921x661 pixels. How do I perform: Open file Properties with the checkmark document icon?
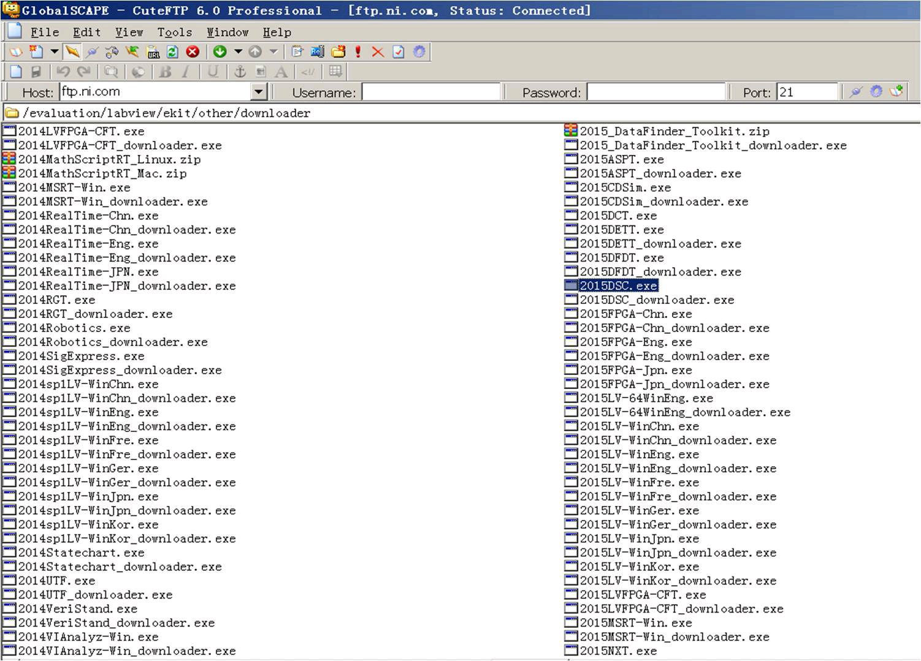[399, 52]
